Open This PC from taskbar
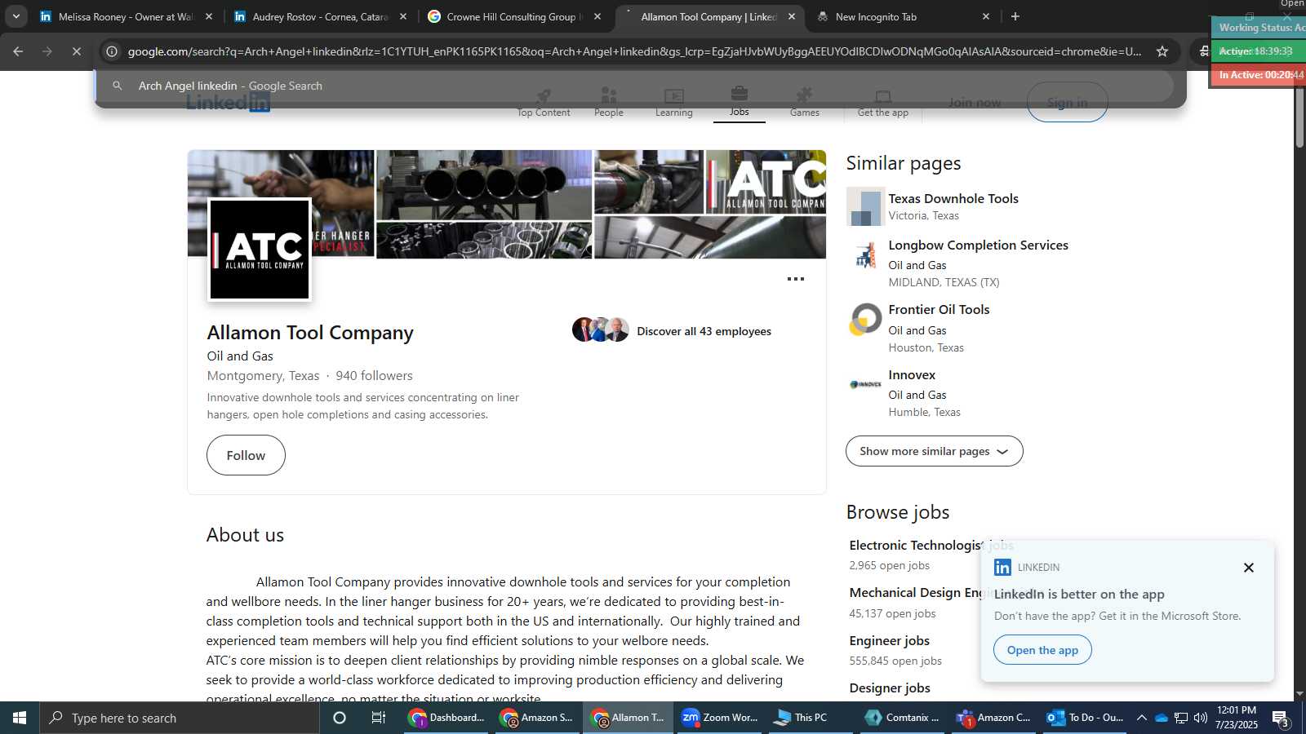The height and width of the screenshot is (734, 1306). click(811, 718)
